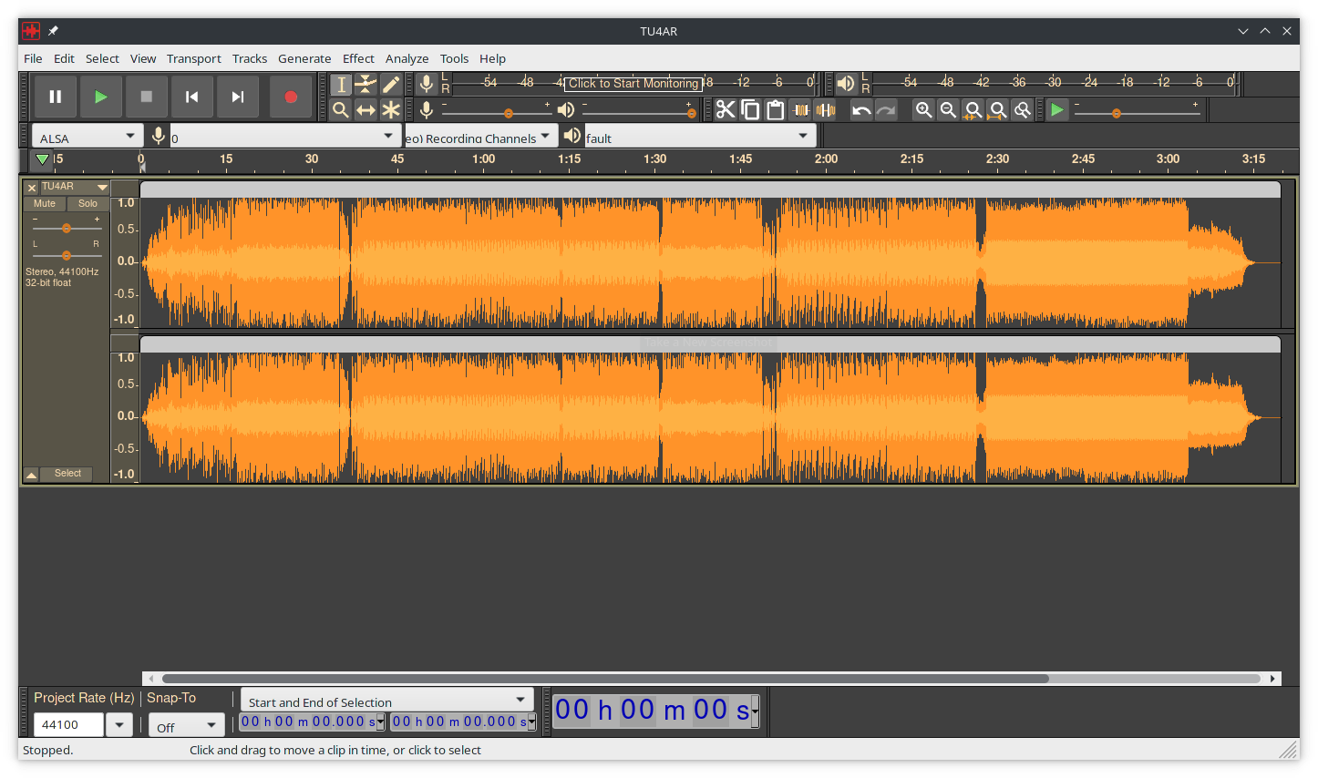Adjust the recording volume slider
The height and width of the screenshot is (778, 1318).
(x=497, y=113)
